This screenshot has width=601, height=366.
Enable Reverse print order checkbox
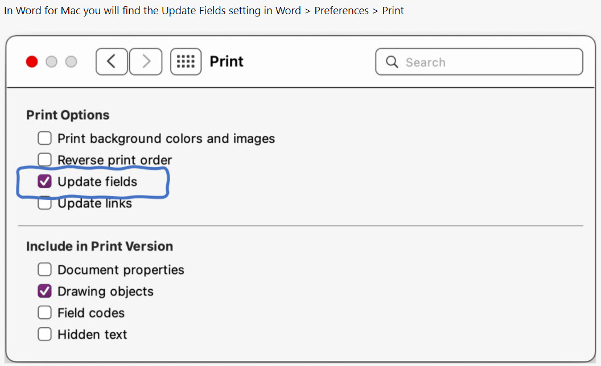pos(44,160)
